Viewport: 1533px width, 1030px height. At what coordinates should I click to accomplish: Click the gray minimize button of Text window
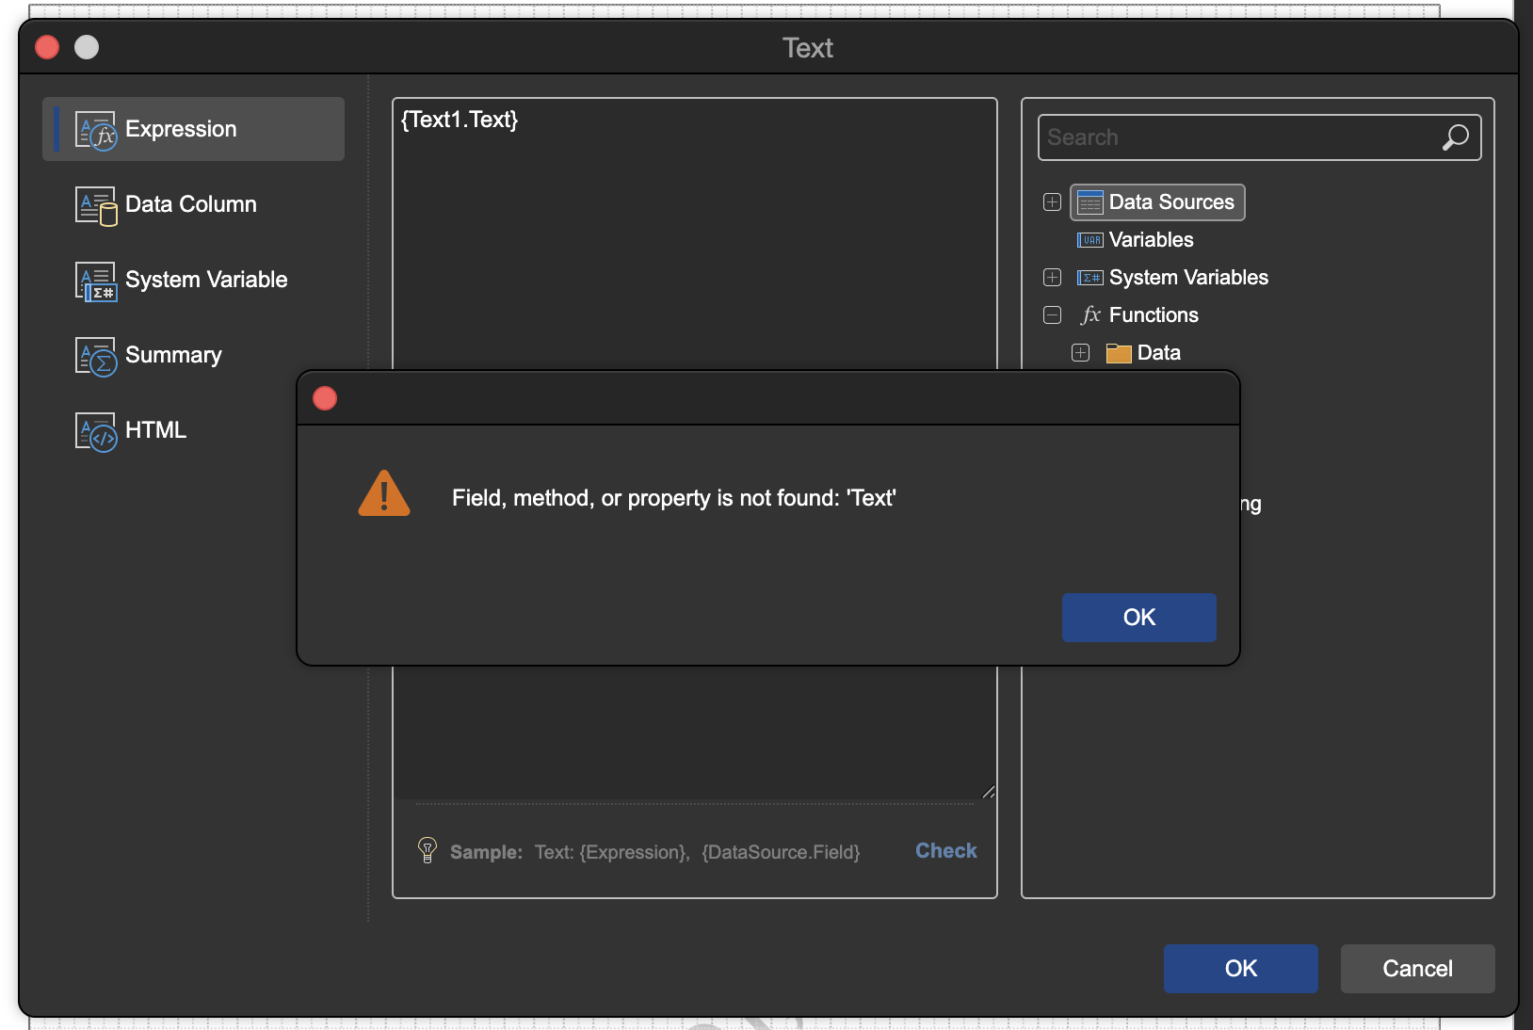click(x=87, y=47)
